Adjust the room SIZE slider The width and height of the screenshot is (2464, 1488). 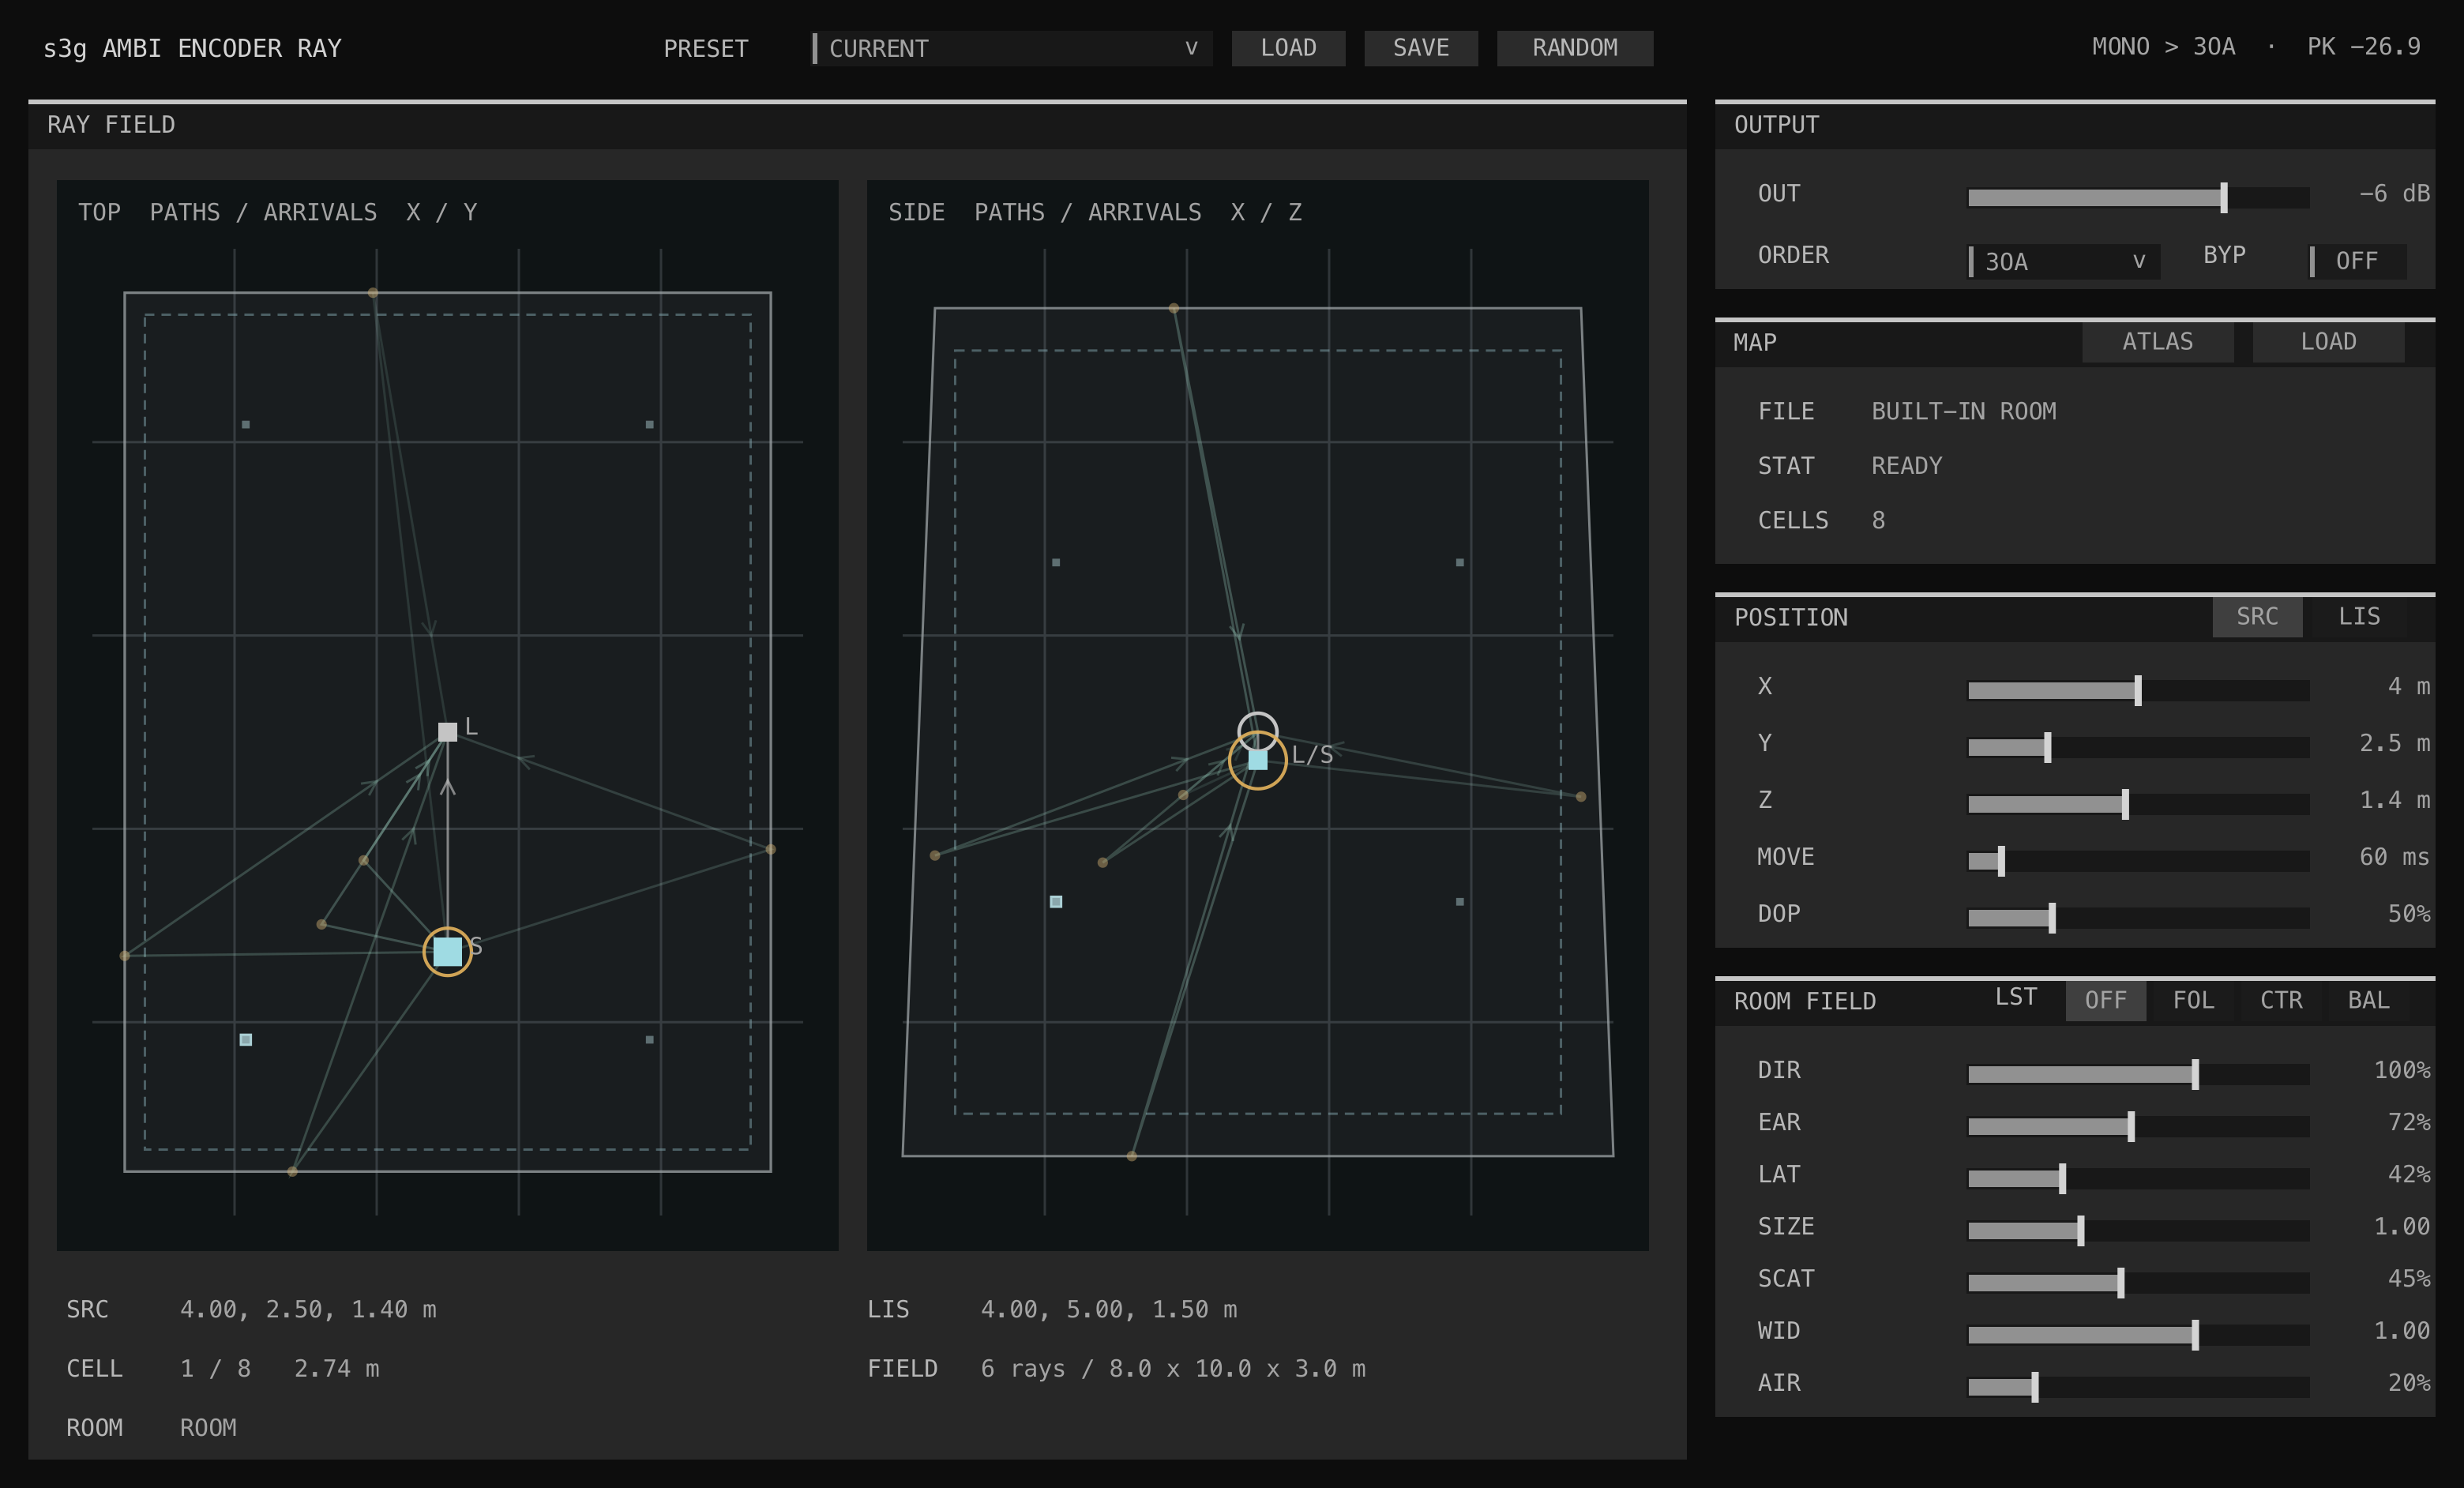2138,1230
